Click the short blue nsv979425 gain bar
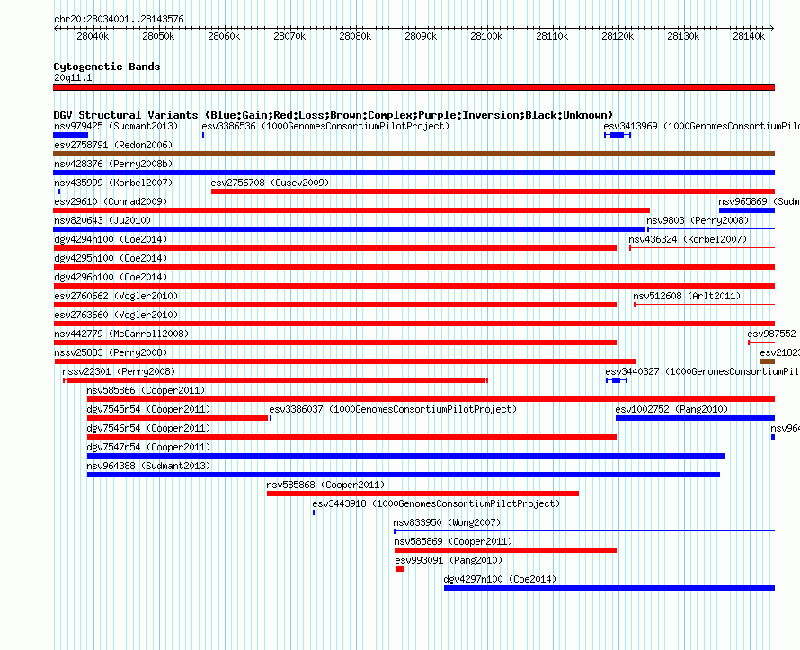The width and height of the screenshot is (800, 650). click(70, 135)
